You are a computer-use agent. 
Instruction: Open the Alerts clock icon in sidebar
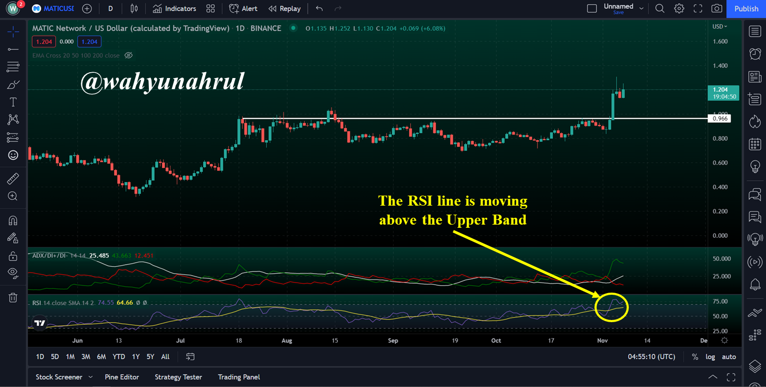755,54
